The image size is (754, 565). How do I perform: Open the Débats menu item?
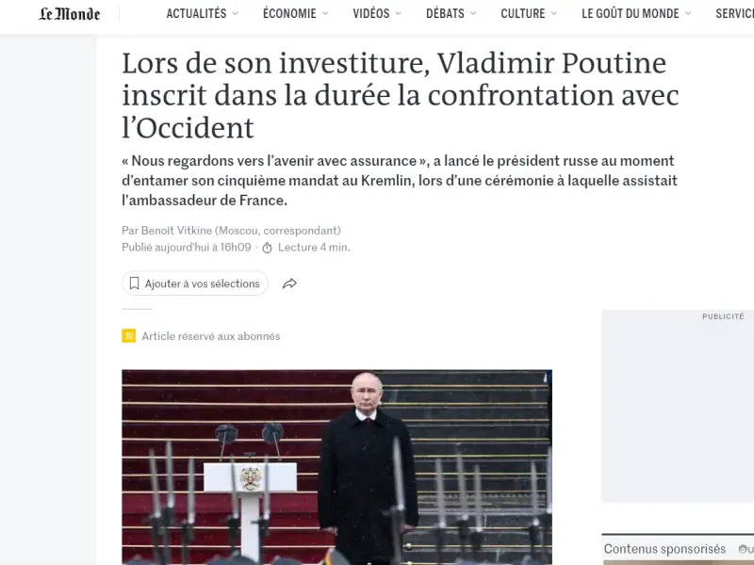tap(445, 13)
